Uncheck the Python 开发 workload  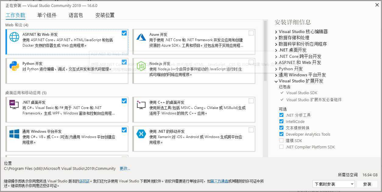click(124, 62)
